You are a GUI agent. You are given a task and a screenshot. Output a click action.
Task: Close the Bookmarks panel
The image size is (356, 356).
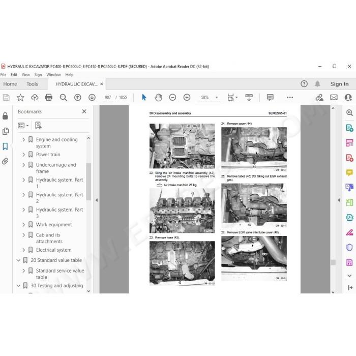point(84,111)
